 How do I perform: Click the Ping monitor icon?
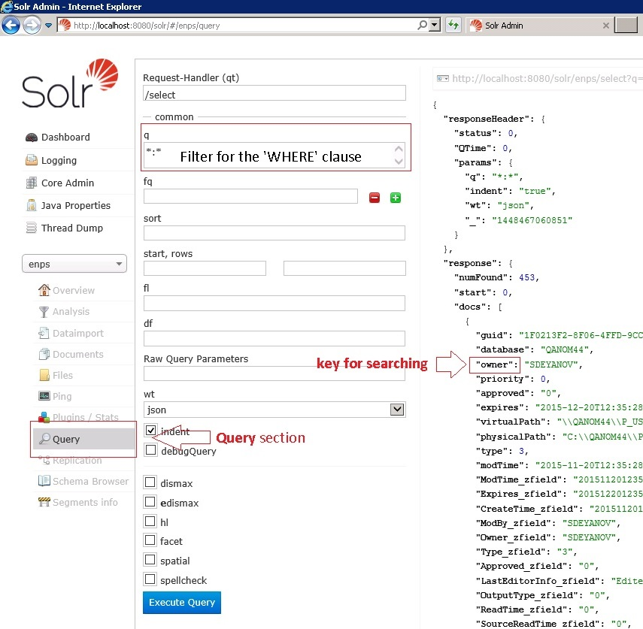pyautogui.click(x=44, y=396)
